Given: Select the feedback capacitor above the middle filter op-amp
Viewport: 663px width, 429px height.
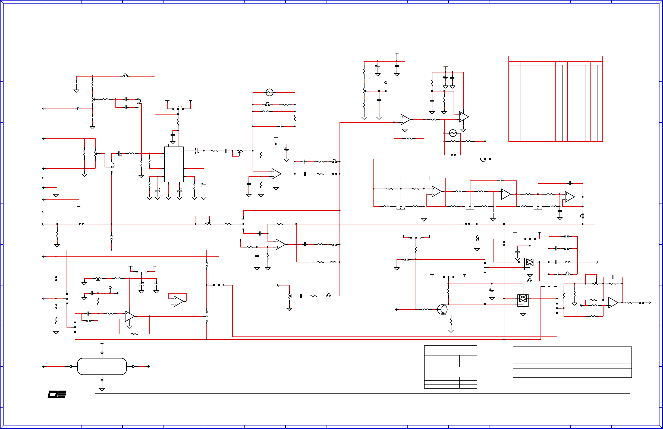Looking at the screenshot, I should click(501, 181).
